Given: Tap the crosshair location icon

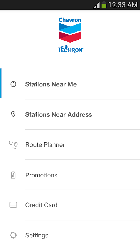Looking at the screenshot, I should 13,84.
